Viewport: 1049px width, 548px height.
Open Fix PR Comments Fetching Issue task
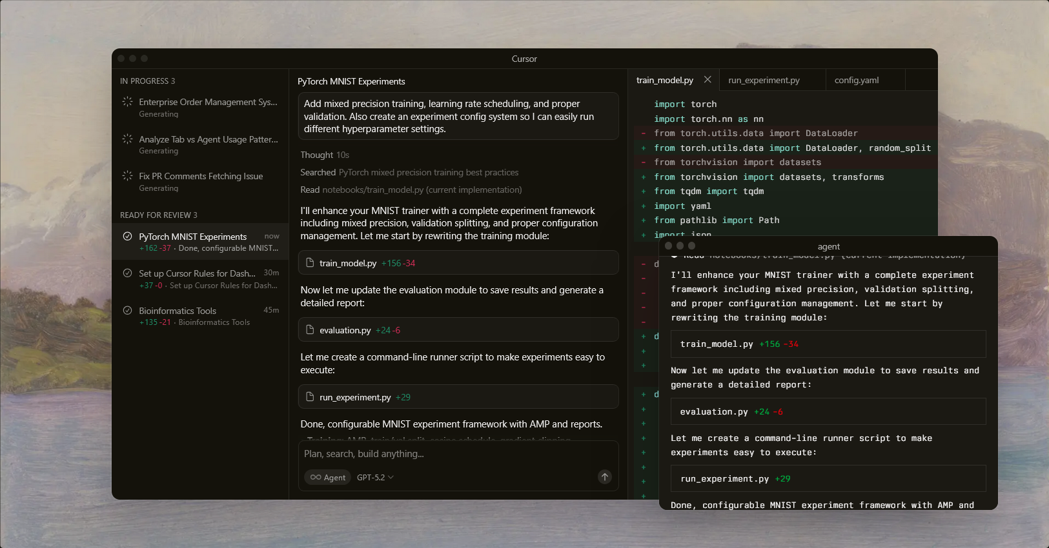tap(200, 182)
